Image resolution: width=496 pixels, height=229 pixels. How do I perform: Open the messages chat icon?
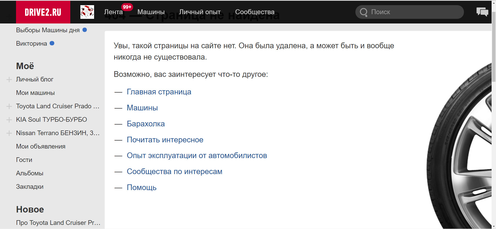click(x=482, y=12)
